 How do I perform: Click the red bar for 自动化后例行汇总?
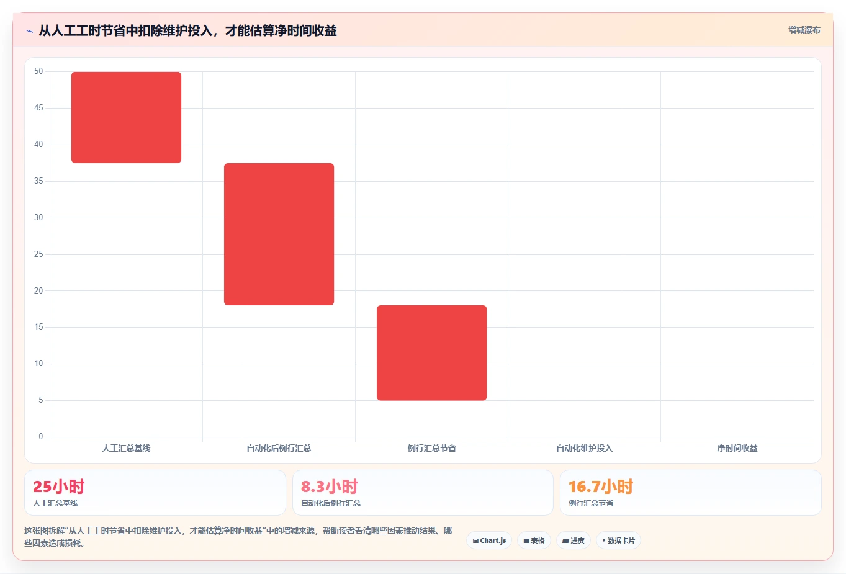click(x=279, y=234)
